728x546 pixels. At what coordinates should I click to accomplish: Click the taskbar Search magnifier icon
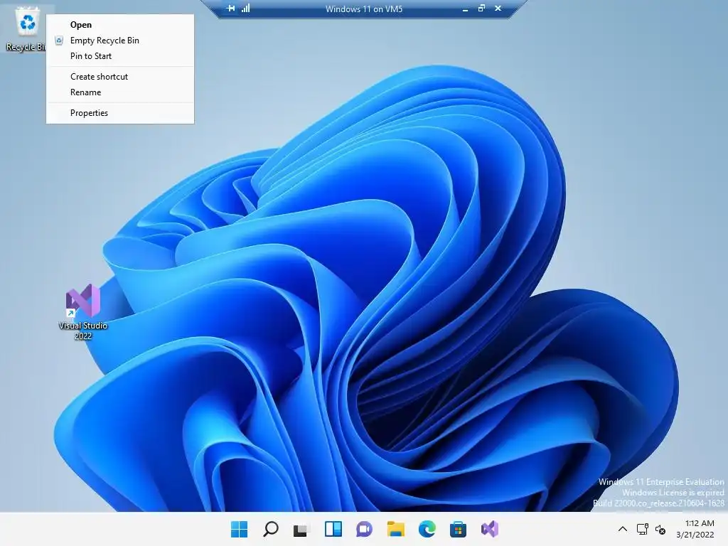[271, 529]
